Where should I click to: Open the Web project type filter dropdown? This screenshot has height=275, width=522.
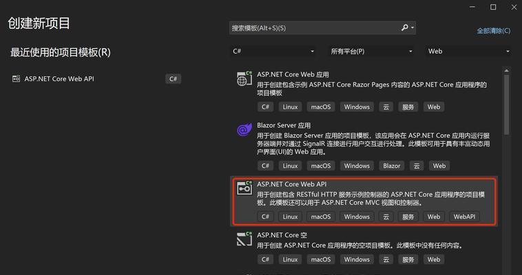click(468, 51)
